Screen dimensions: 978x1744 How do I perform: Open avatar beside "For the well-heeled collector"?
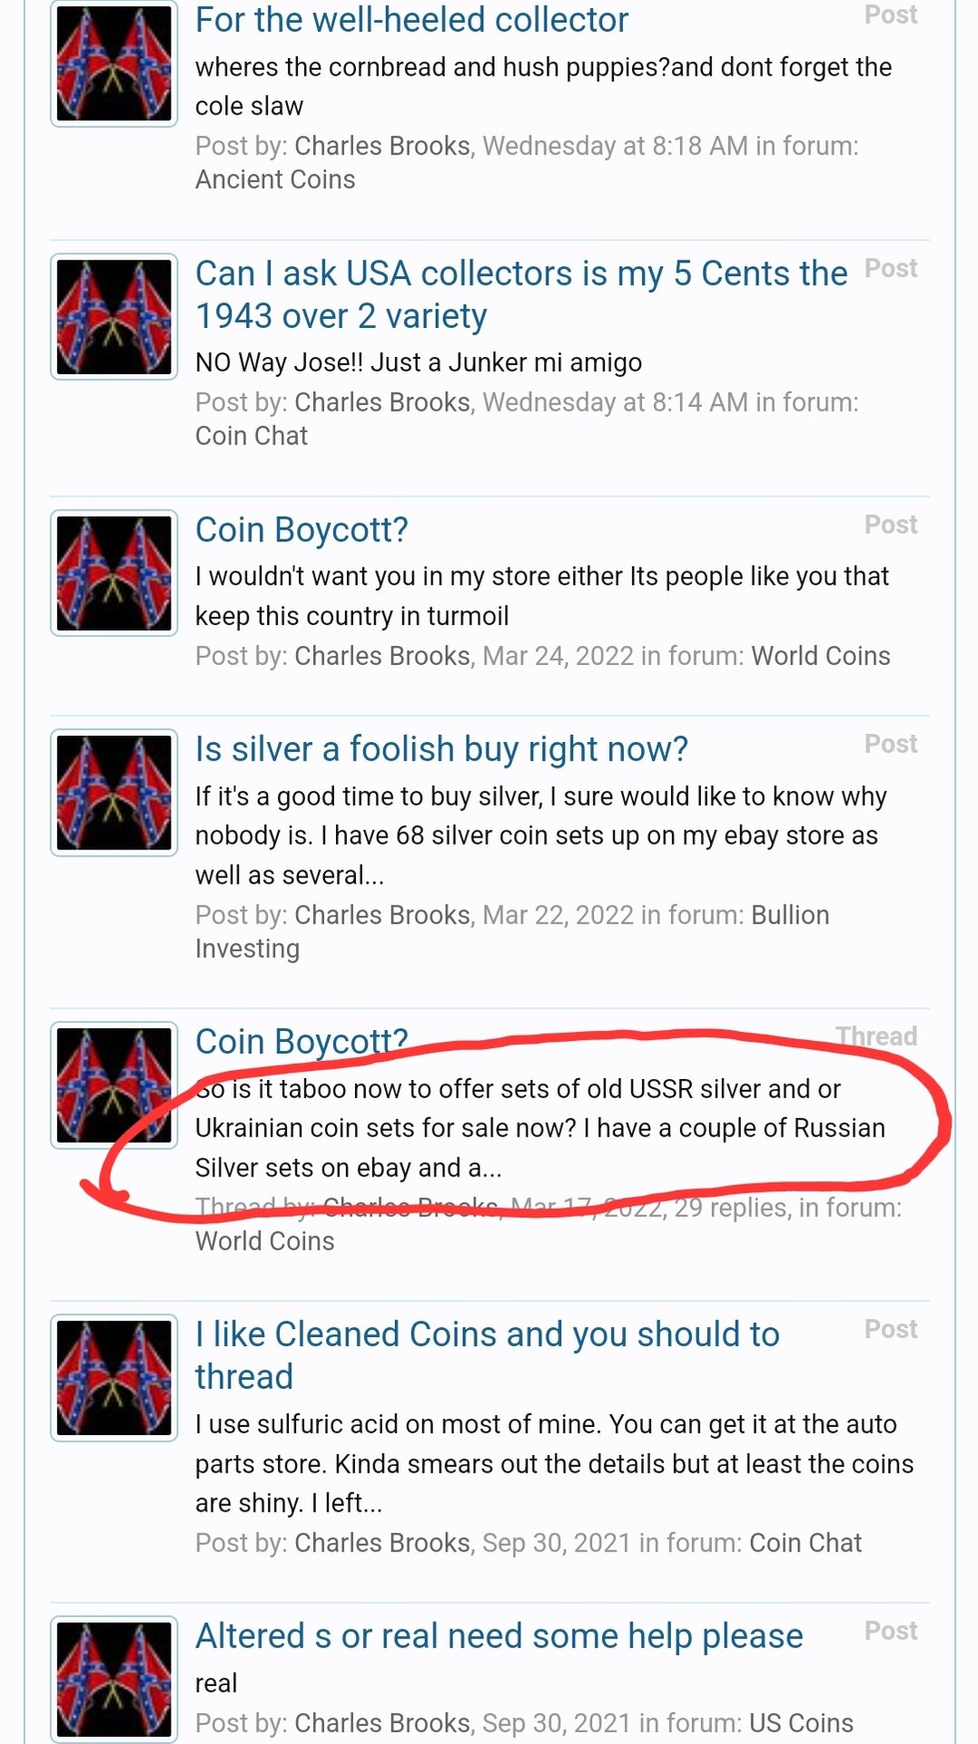[x=114, y=64]
